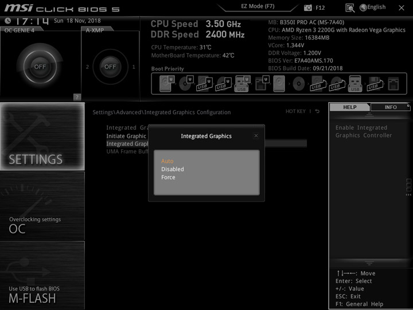Select the legacy USB CD/DVD boot icon
413x310 pixels.
point(337,84)
